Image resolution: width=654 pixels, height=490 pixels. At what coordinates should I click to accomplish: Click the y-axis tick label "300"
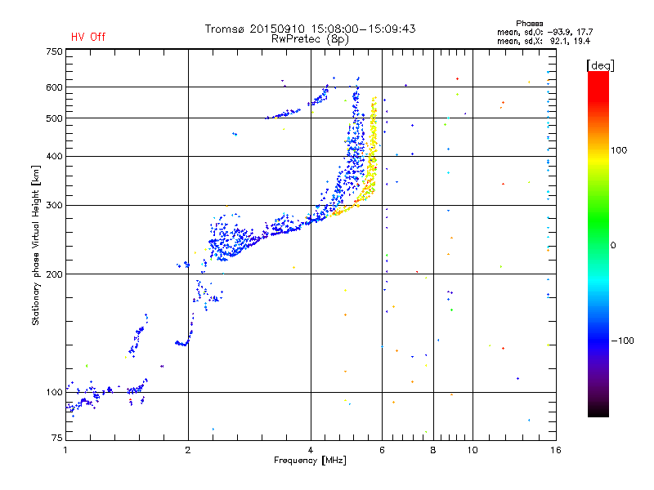54,206
